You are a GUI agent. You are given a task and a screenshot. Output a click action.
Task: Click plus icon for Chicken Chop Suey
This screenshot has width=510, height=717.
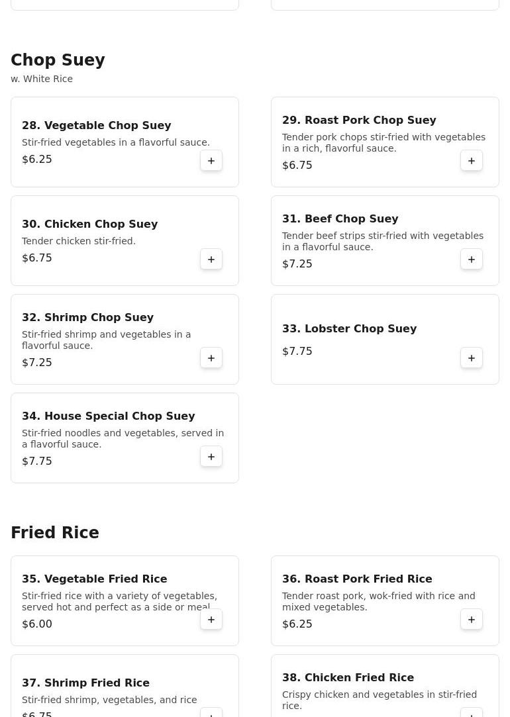(x=211, y=260)
